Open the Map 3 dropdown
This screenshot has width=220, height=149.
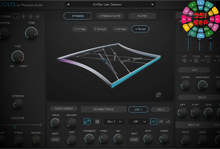click(x=114, y=121)
